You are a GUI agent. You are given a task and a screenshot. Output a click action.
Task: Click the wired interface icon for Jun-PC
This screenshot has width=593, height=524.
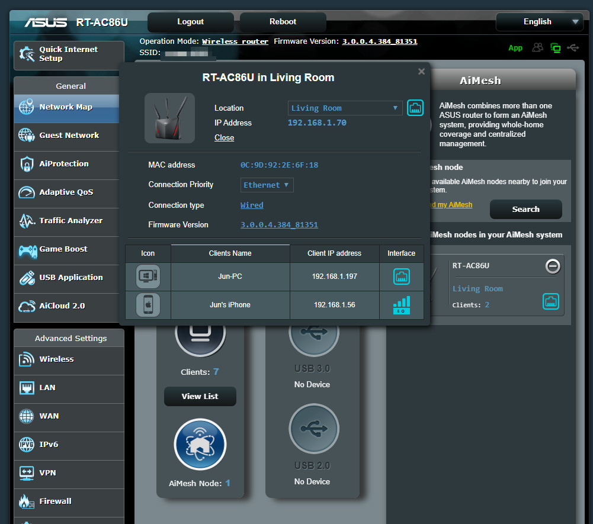tap(401, 277)
